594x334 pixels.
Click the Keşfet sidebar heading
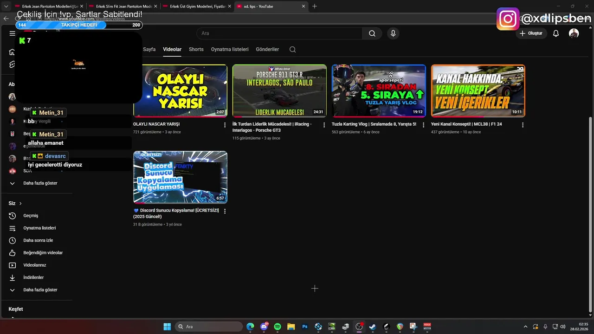click(16, 309)
